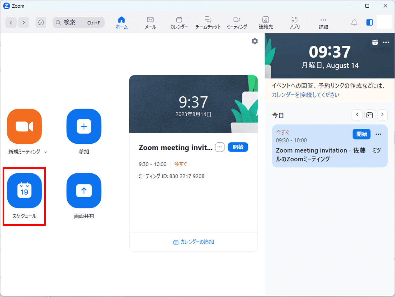
Task: Click the 参加 (Join) plus icon
Action: pos(84,126)
